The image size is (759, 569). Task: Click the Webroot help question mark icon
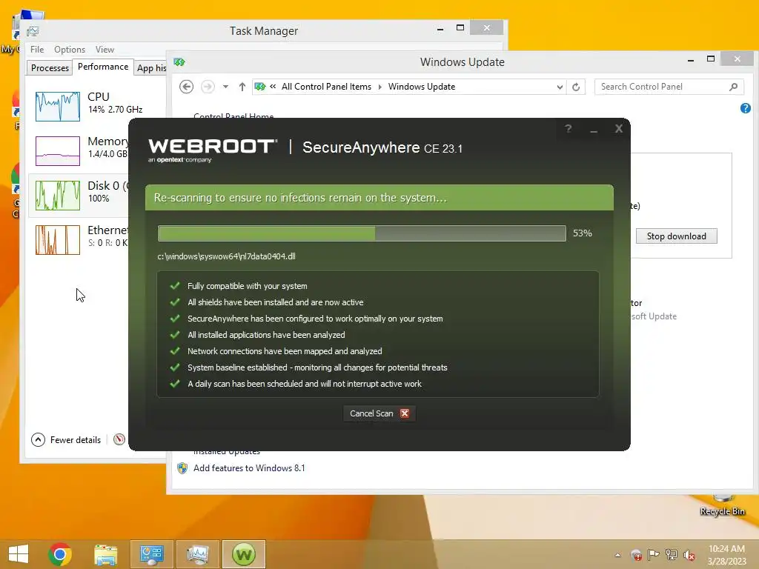click(569, 129)
